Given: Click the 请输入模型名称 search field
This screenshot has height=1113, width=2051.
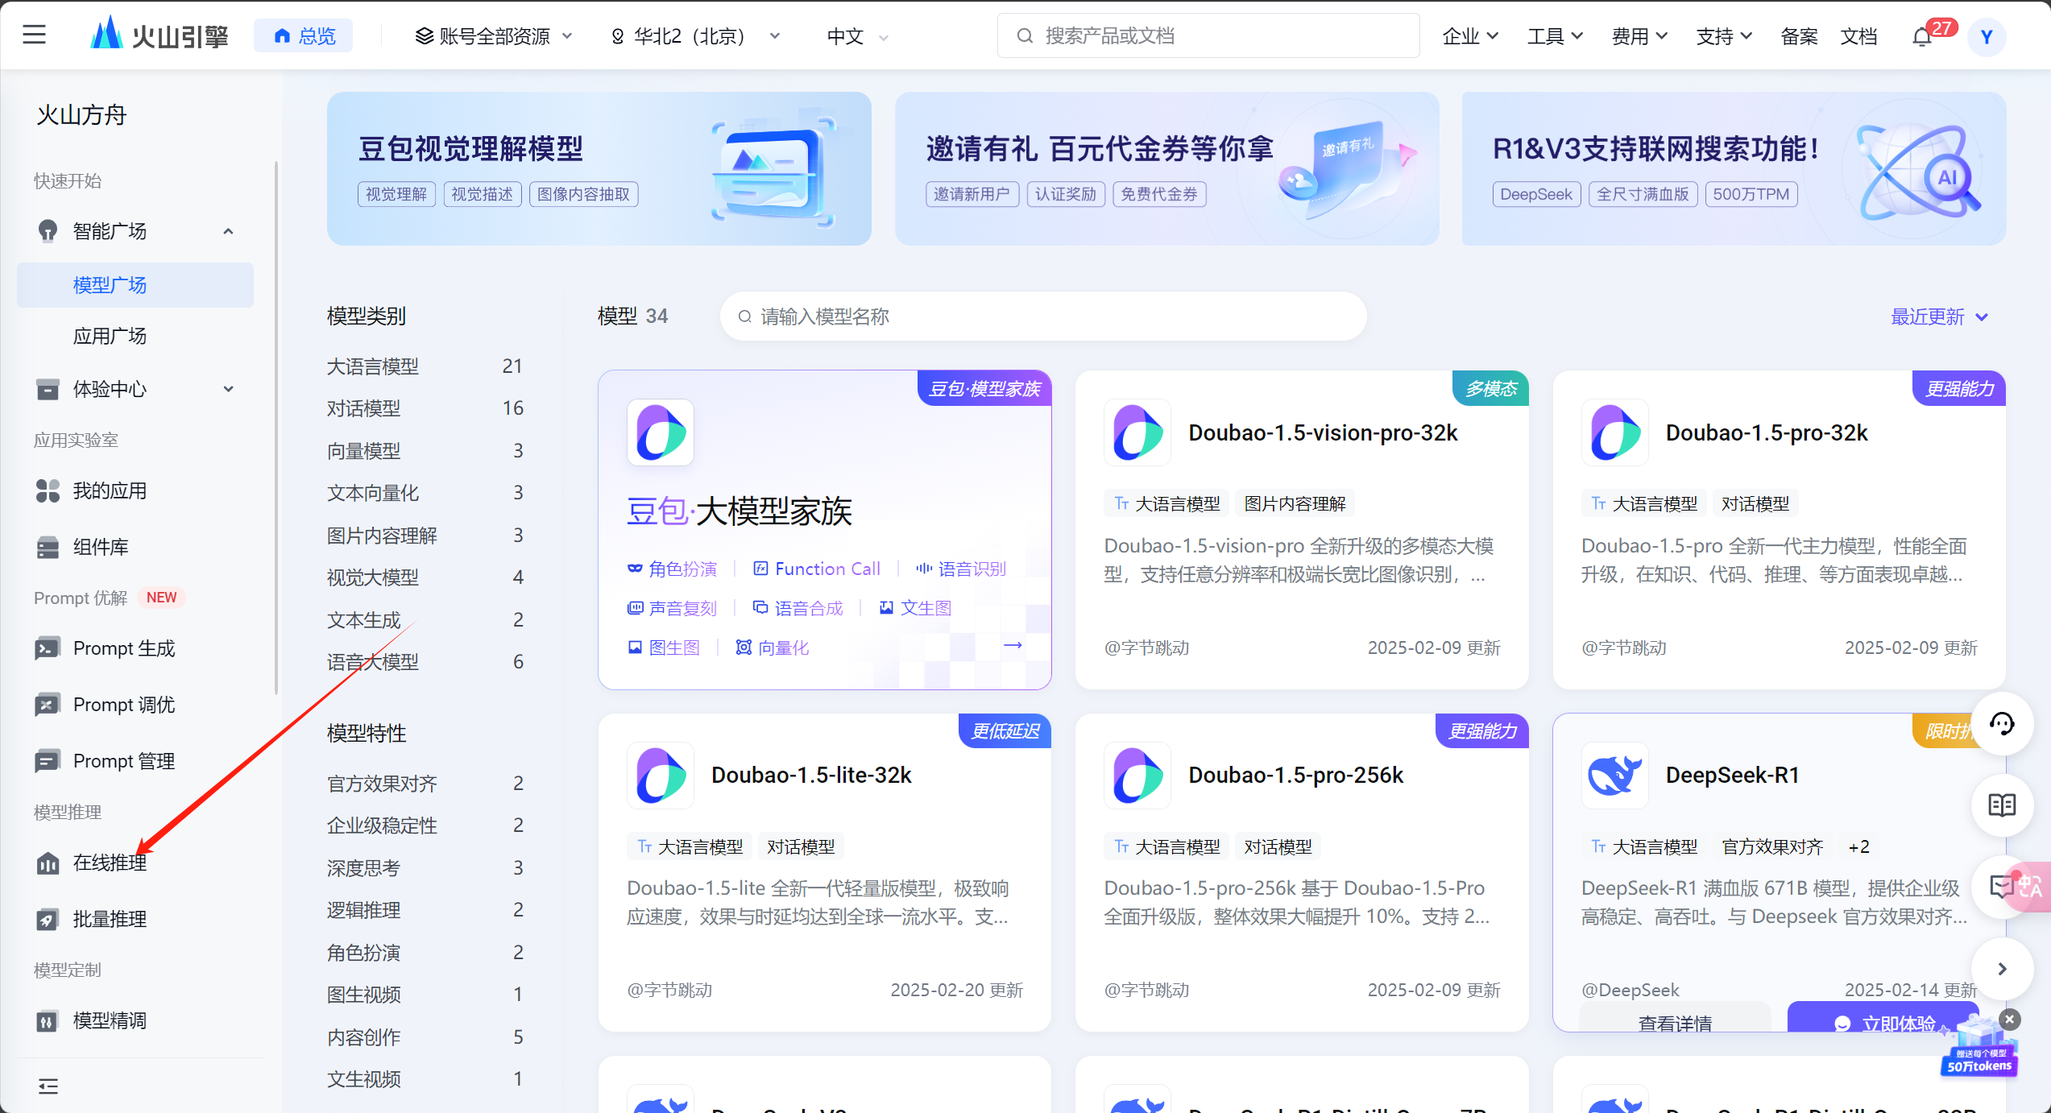Looking at the screenshot, I should click(x=1043, y=317).
